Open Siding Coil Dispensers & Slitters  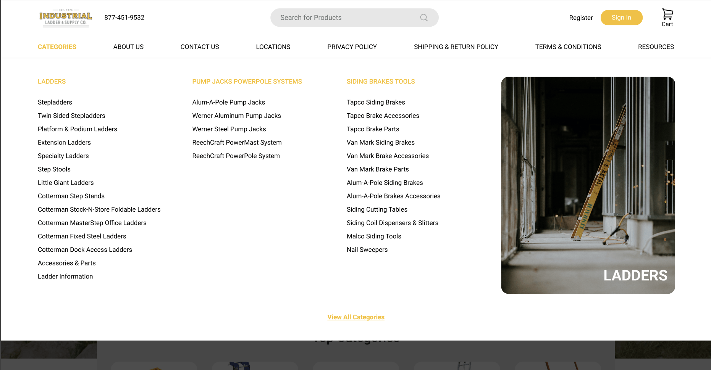point(393,223)
